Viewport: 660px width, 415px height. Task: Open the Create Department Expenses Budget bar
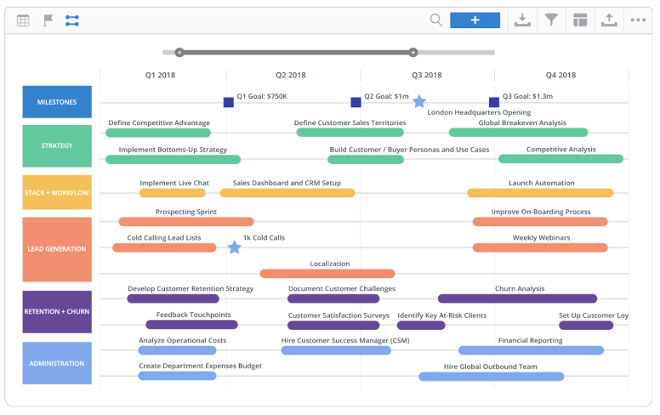pos(177,376)
